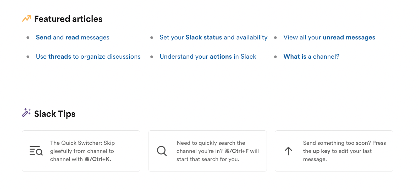Open the 'What is a channel?' article
The height and width of the screenshot is (189, 419).
(311, 57)
